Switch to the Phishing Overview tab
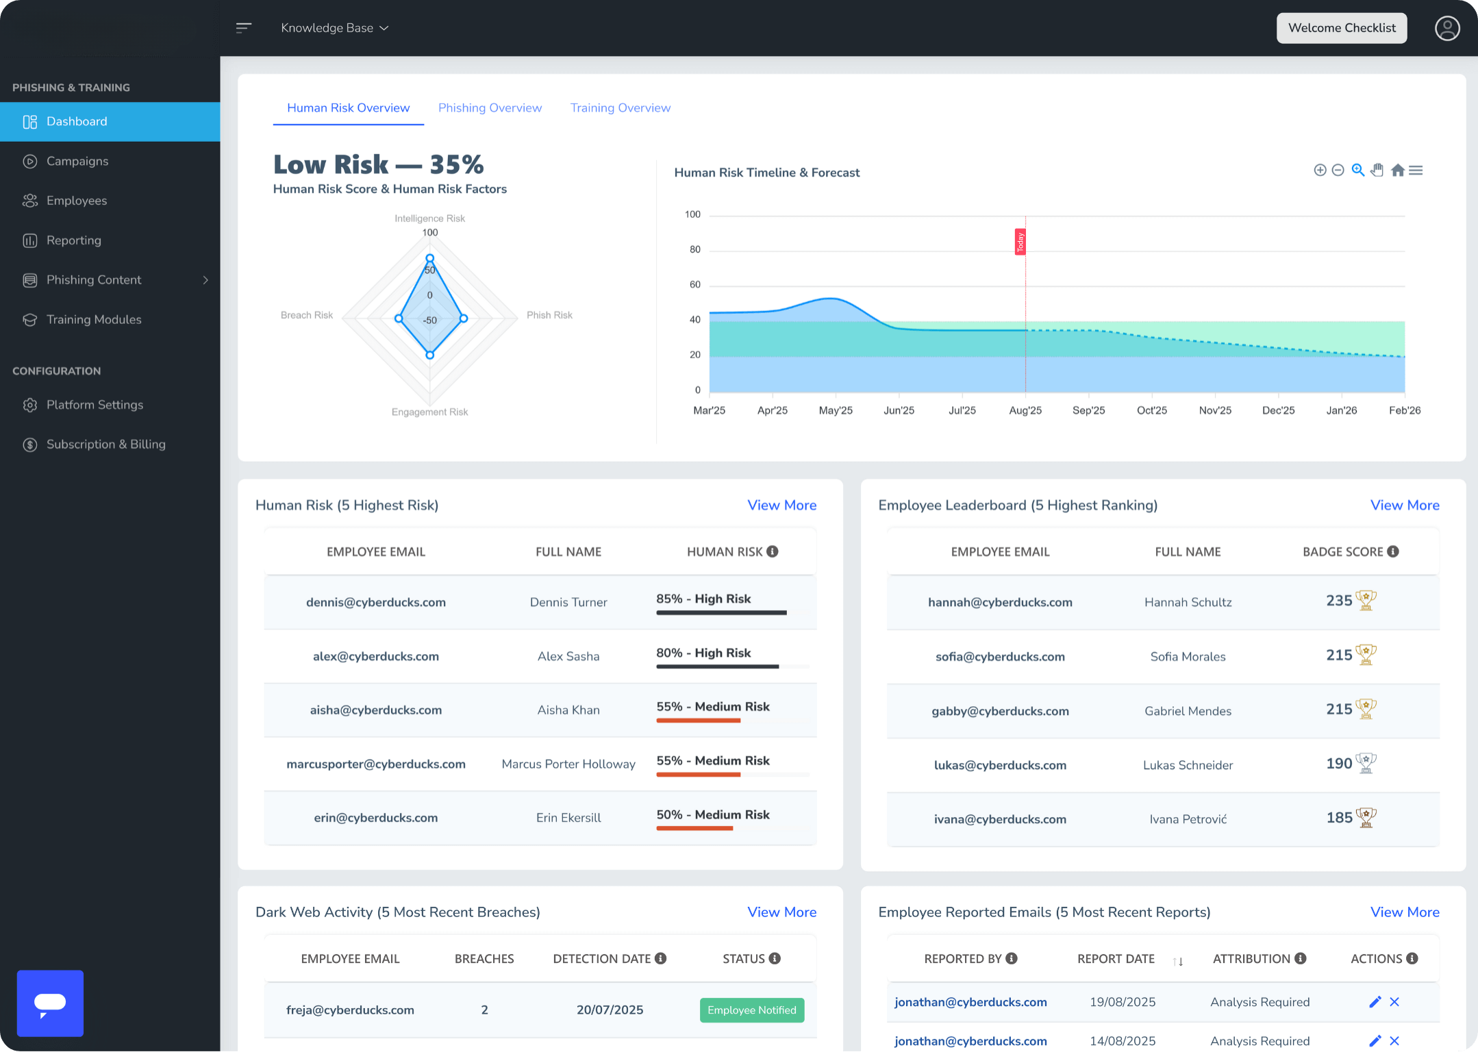 click(490, 108)
